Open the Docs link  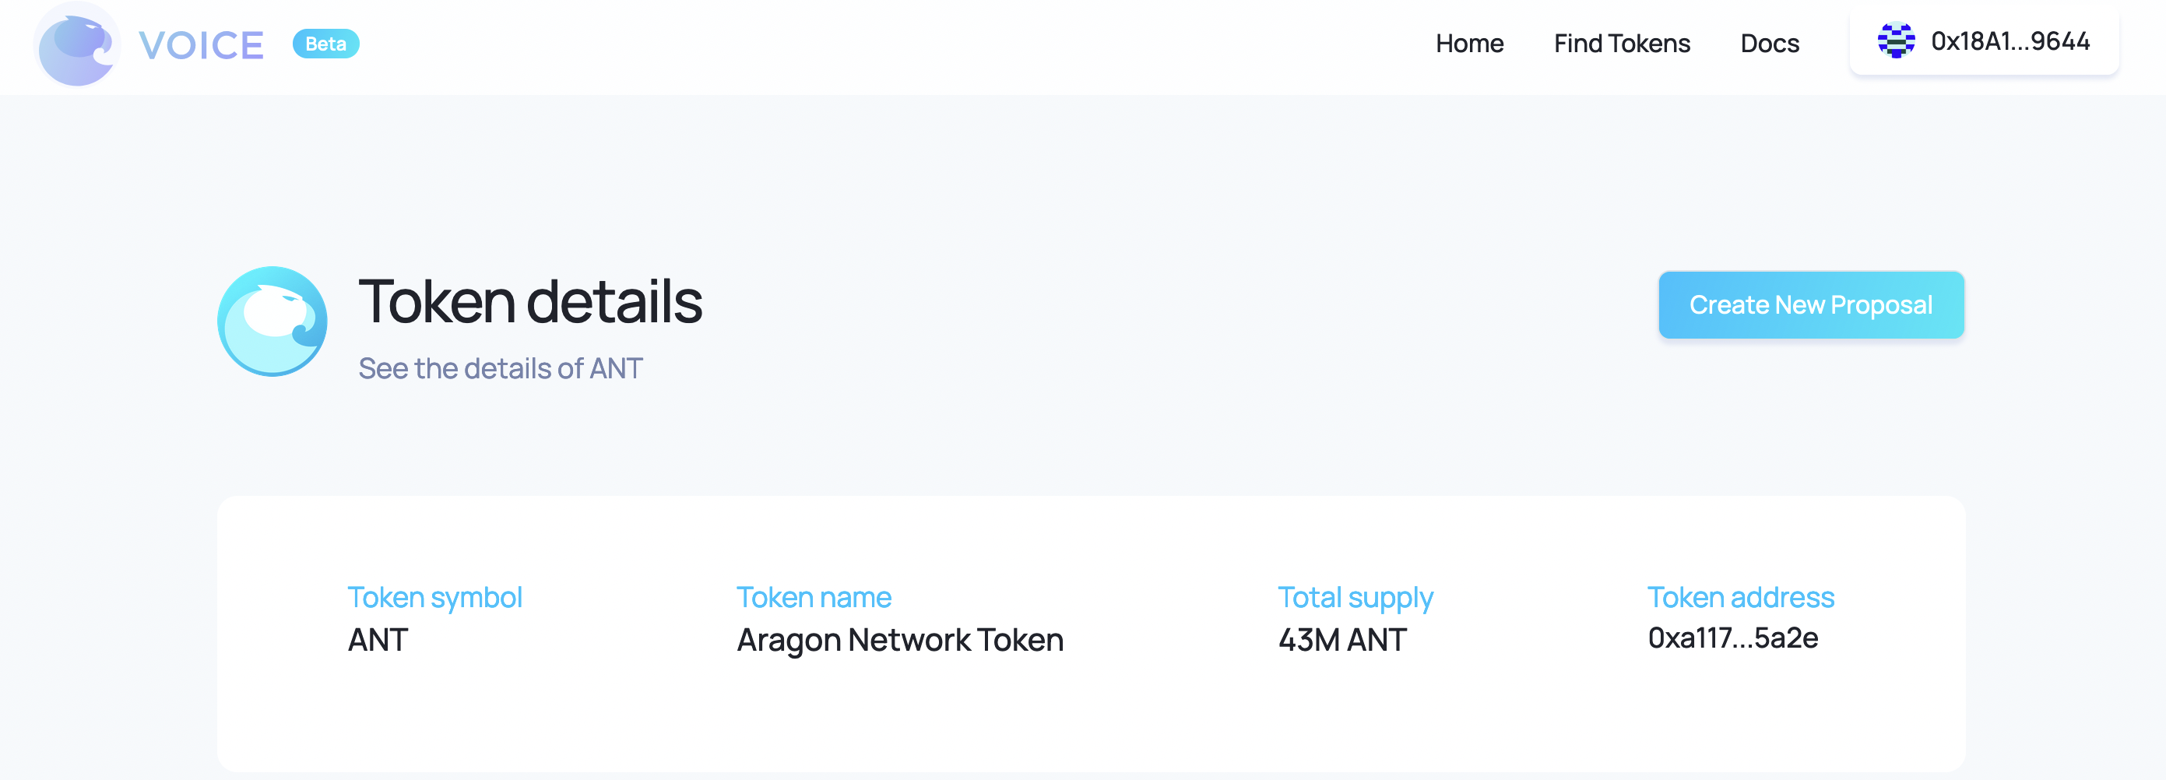tap(1769, 44)
